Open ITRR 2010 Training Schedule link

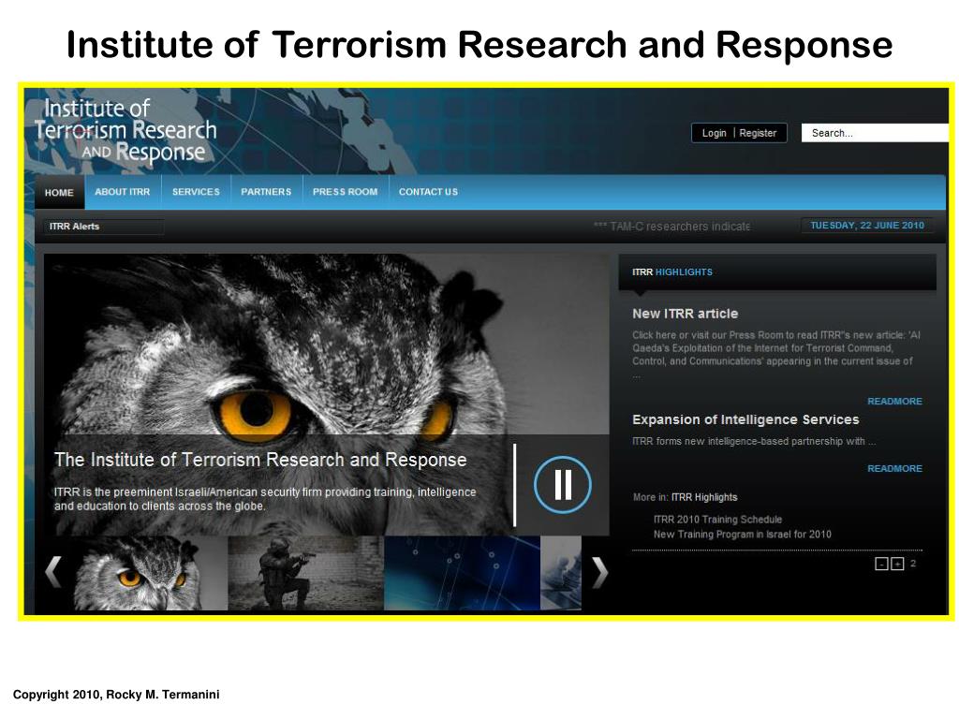coord(717,519)
